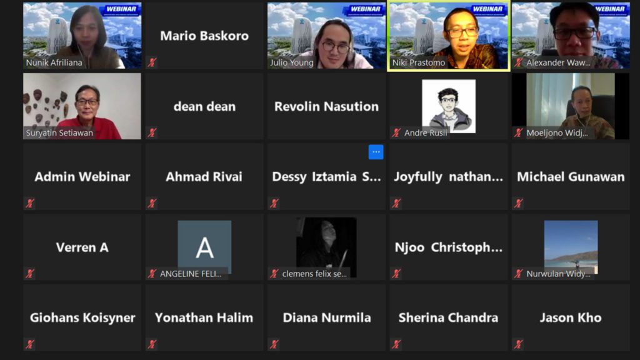
Task: Click the muted mic icon beside Alexander Waw...
Action: coord(518,62)
